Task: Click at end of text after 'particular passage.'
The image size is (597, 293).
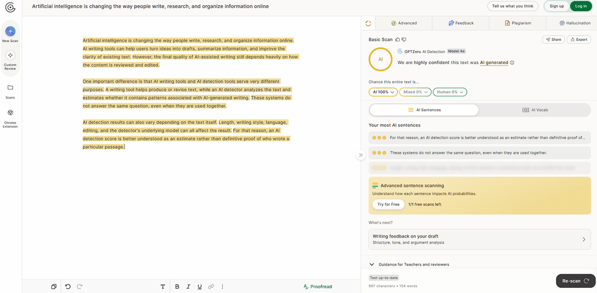Action: point(125,147)
